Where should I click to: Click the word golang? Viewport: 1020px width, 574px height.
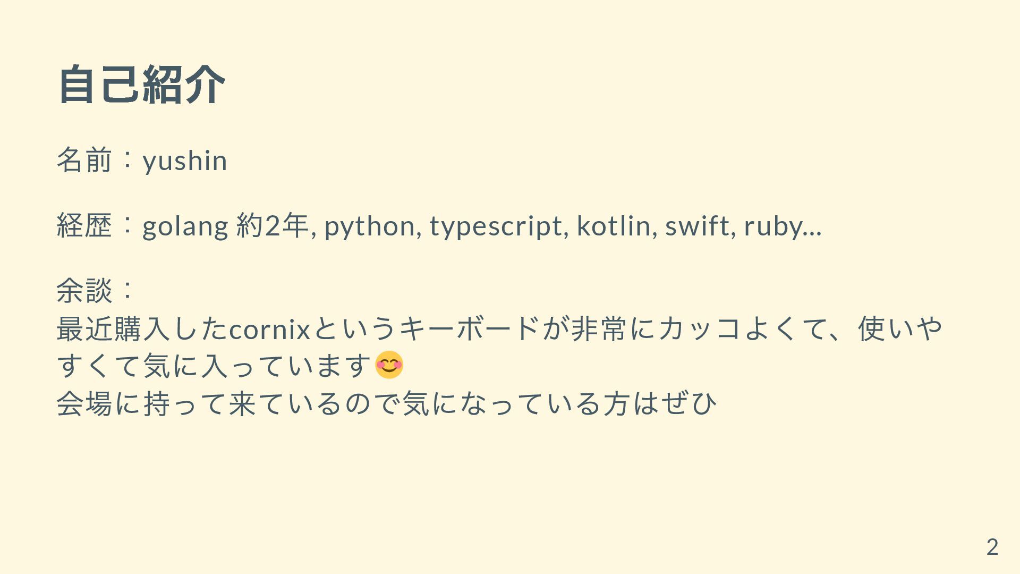[185, 226]
